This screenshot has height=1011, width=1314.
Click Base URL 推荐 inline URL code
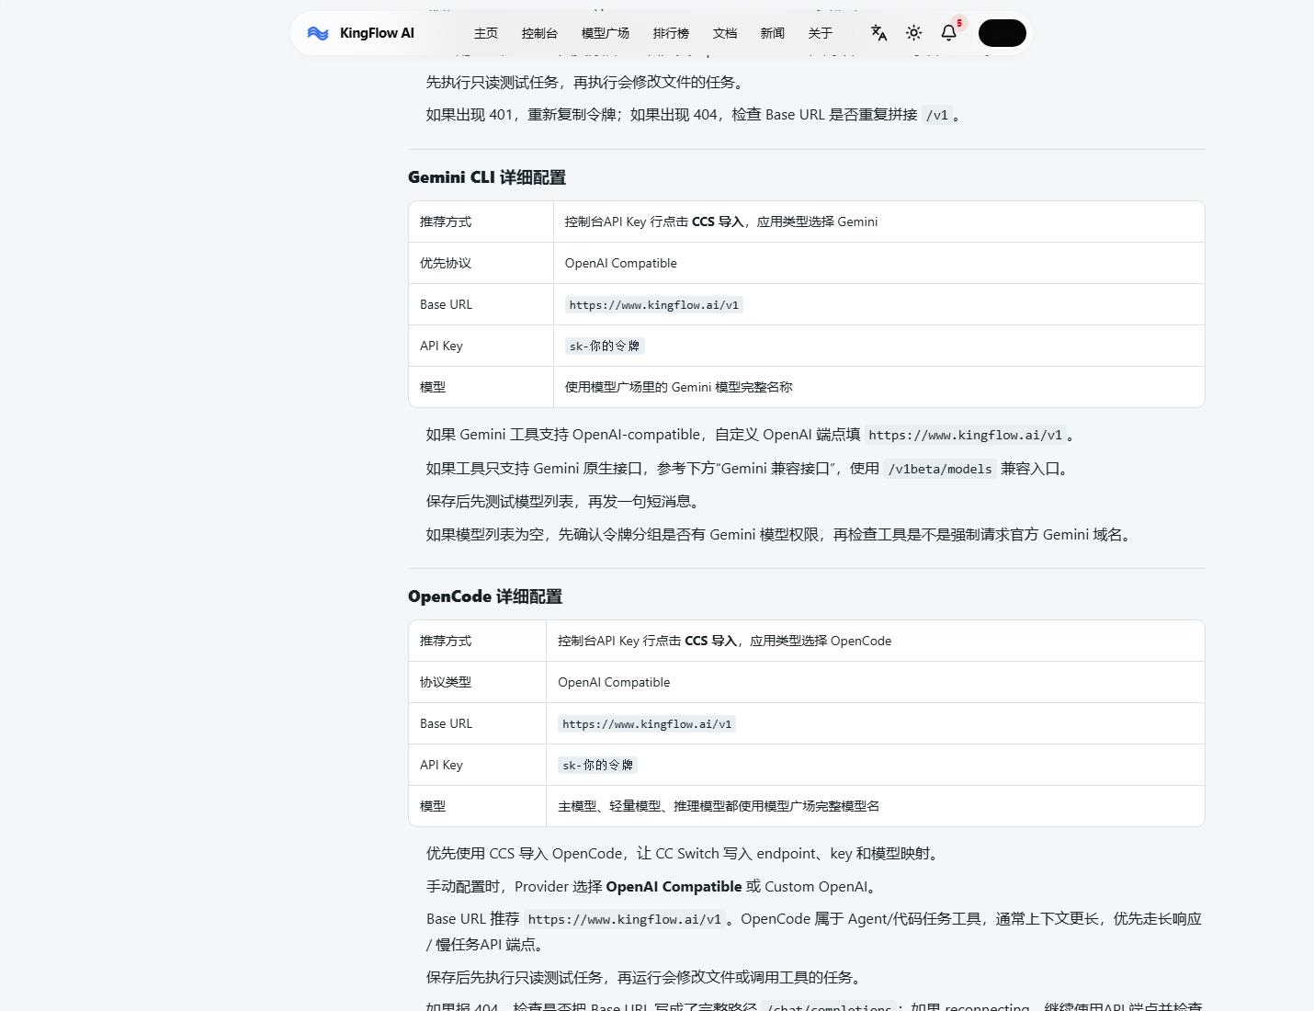tap(625, 919)
